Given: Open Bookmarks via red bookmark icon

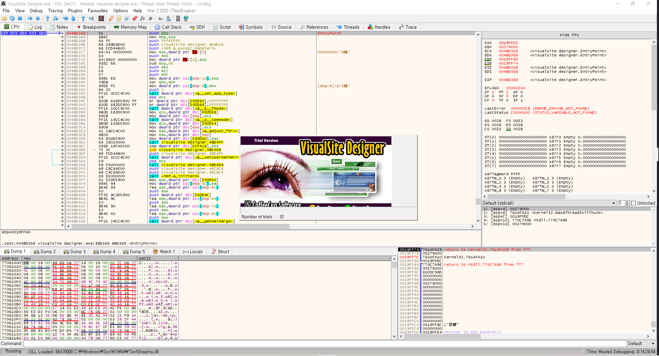Looking at the screenshot, I should point(135,18).
